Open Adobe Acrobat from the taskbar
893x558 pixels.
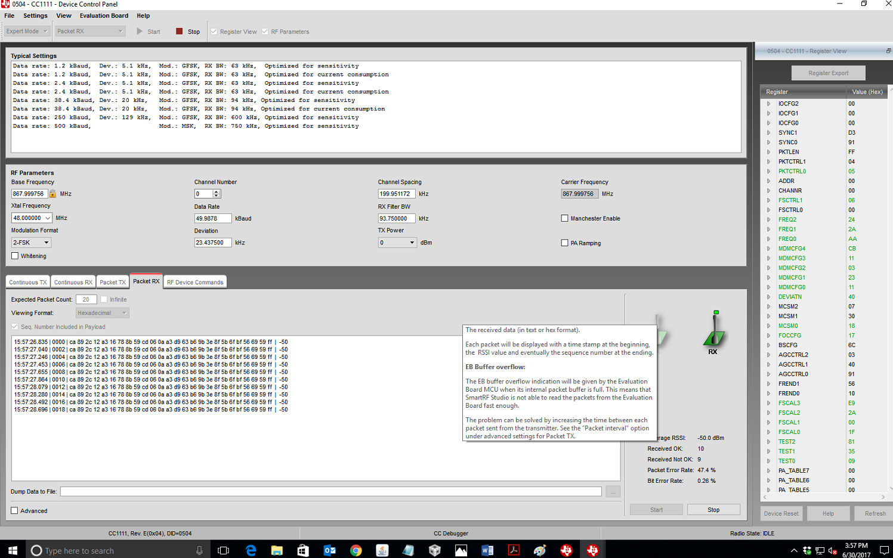pos(514,550)
